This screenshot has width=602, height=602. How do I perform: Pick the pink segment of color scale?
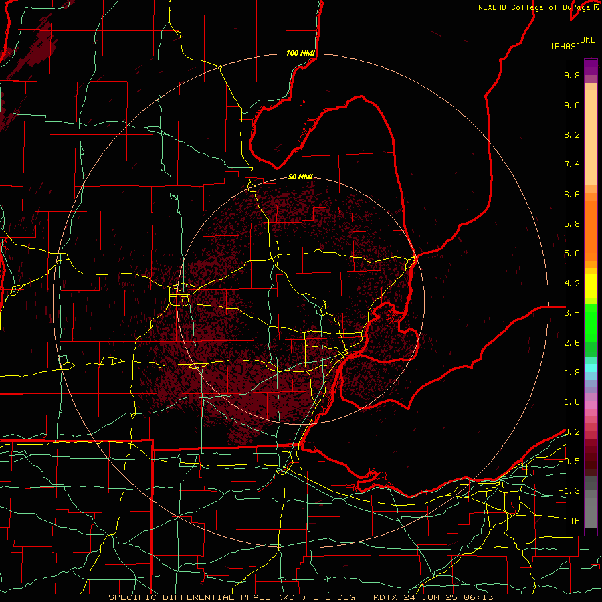591,405
